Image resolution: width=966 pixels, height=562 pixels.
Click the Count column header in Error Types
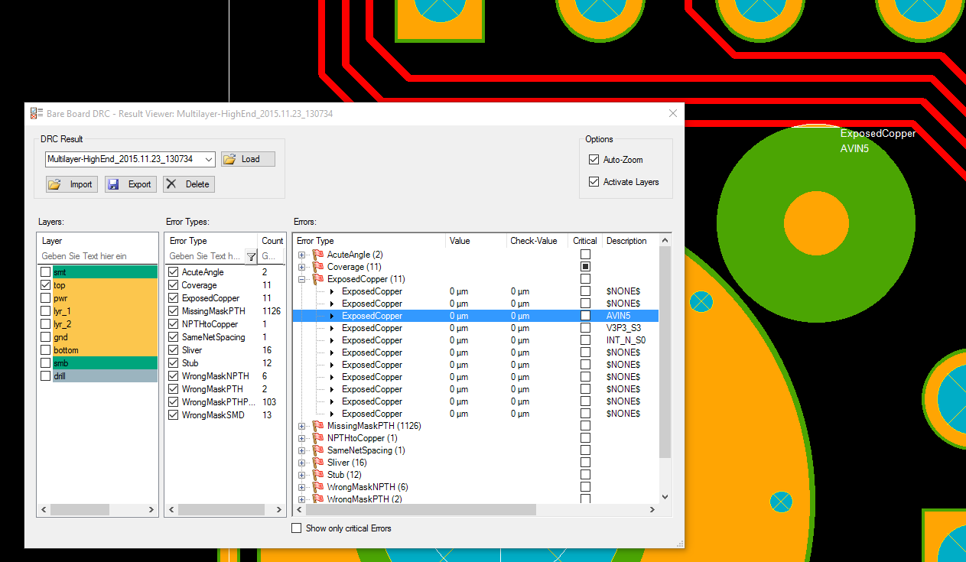pyautogui.click(x=272, y=241)
